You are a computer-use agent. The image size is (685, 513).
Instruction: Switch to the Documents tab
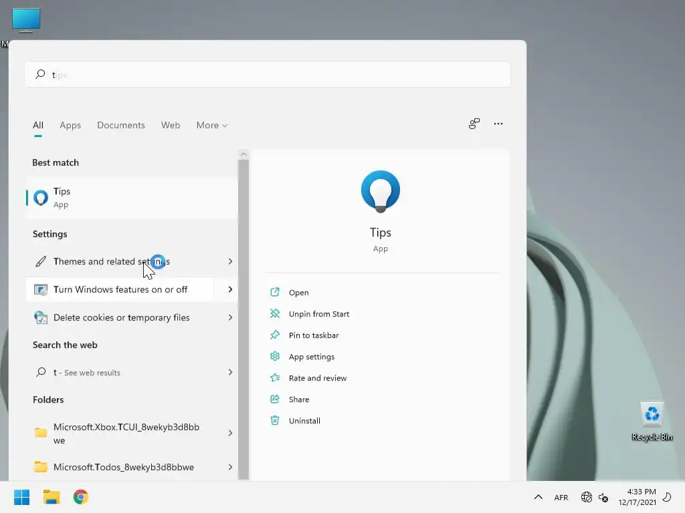pos(121,125)
